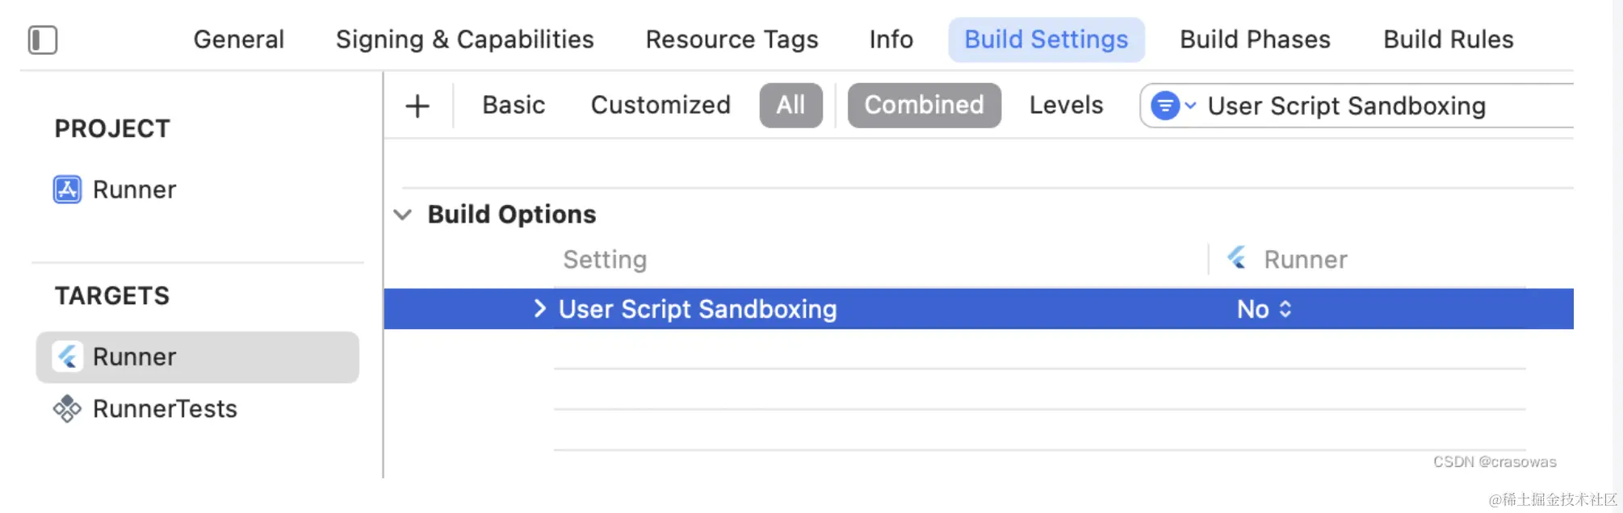Select the RunnerTests target diamond icon
1623x513 pixels.
click(x=67, y=409)
